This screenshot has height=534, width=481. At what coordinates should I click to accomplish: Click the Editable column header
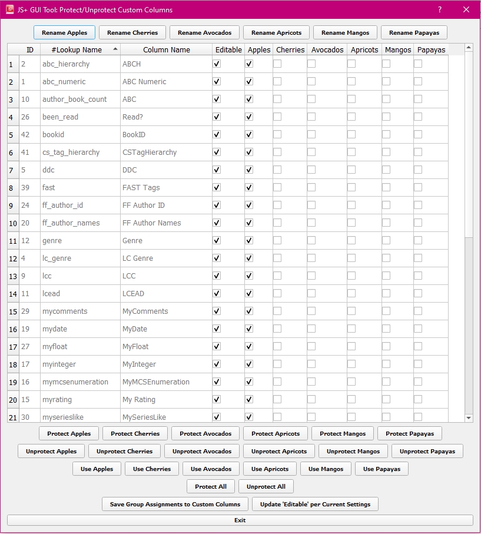228,49
